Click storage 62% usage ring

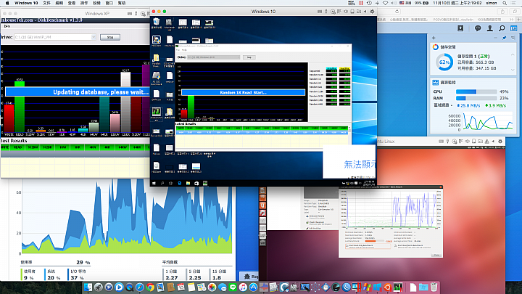(444, 62)
